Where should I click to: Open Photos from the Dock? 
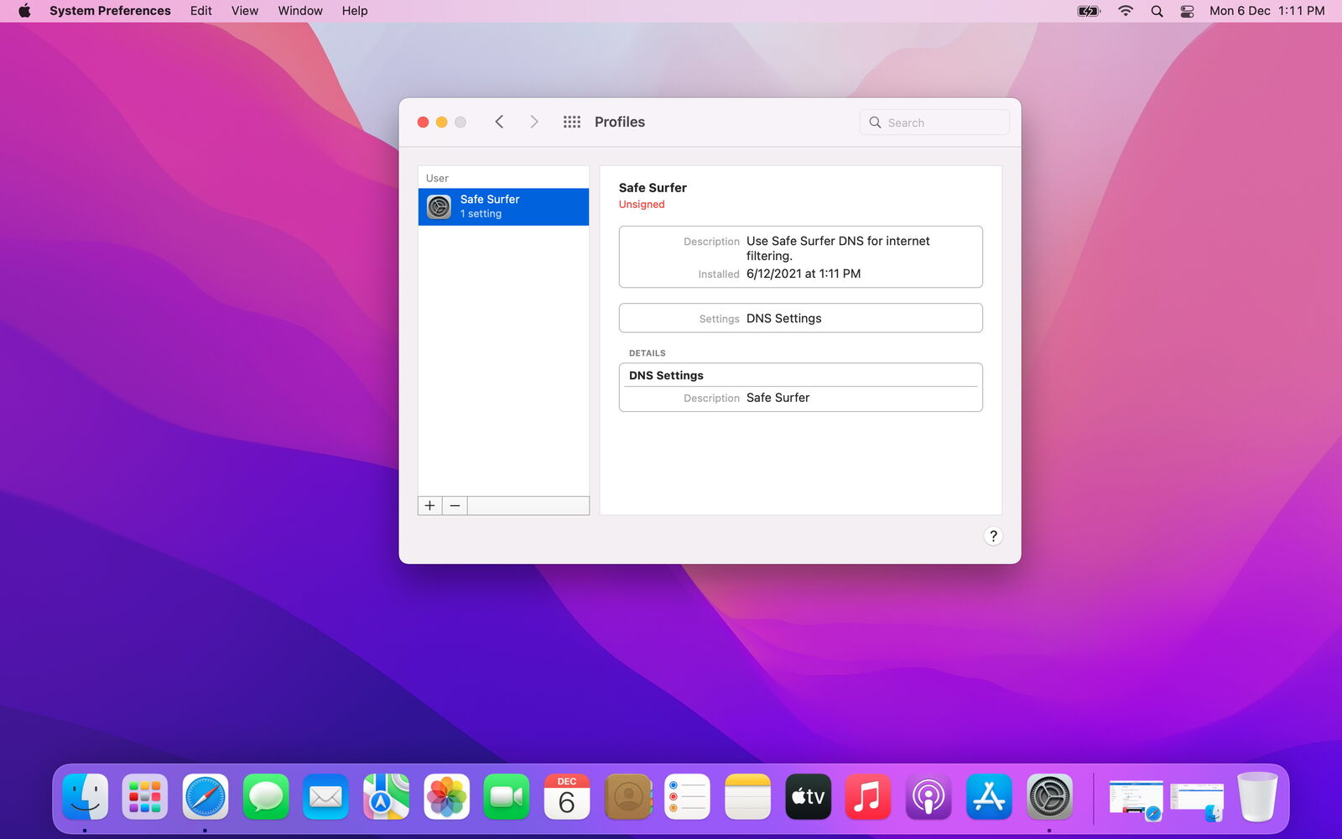coord(446,796)
